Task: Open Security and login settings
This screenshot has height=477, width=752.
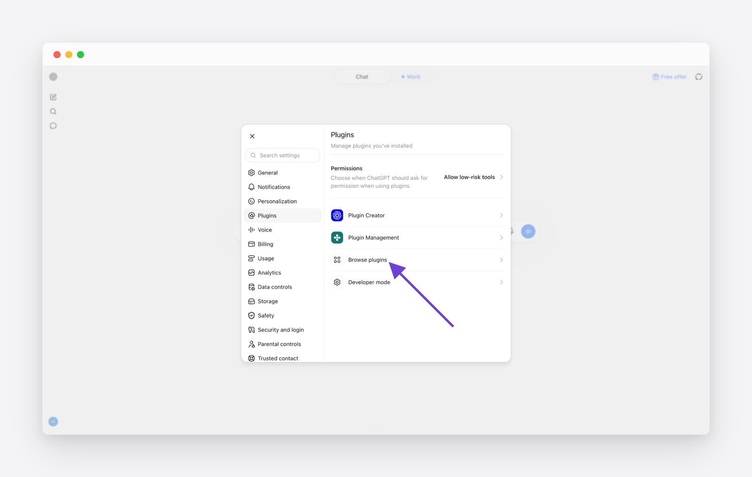Action: click(282, 330)
